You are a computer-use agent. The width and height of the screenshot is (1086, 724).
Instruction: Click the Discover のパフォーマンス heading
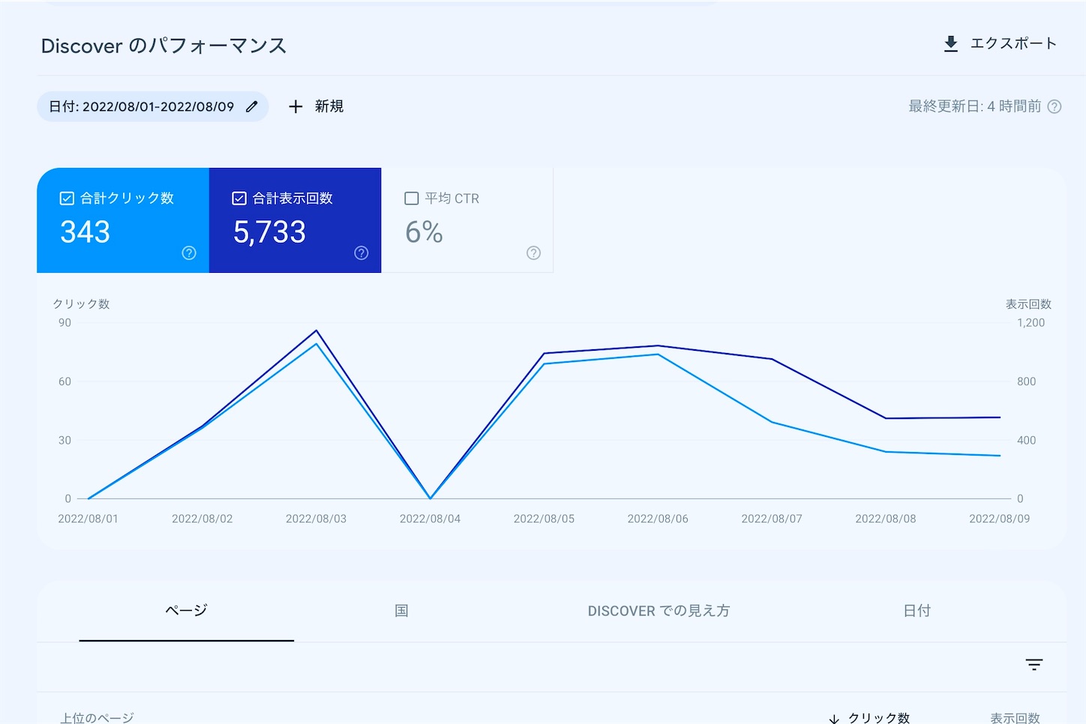163,46
